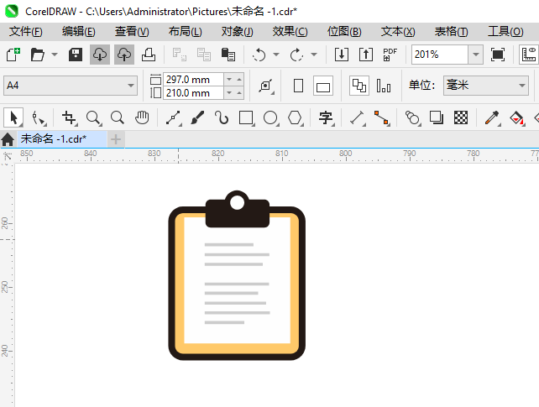Create a new document icon
This screenshot has height=407, width=539.
(13, 55)
